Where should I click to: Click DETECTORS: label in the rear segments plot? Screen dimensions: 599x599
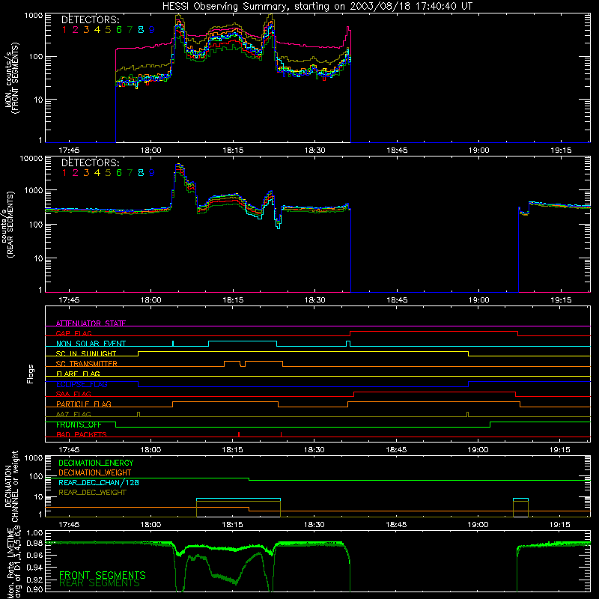[91, 162]
